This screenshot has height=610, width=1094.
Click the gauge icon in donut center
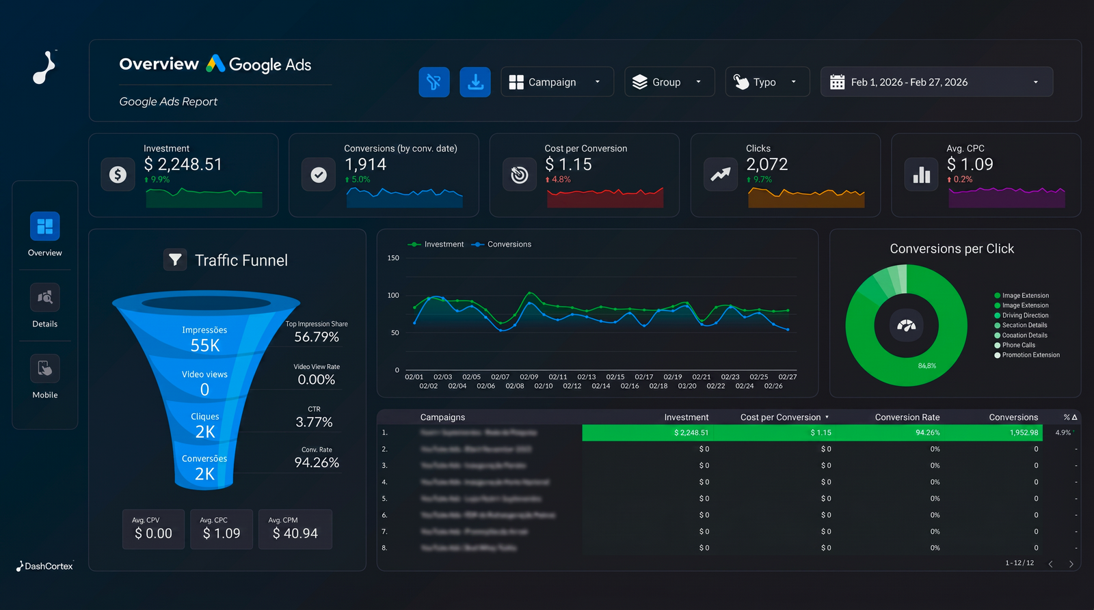pos(907,325)
